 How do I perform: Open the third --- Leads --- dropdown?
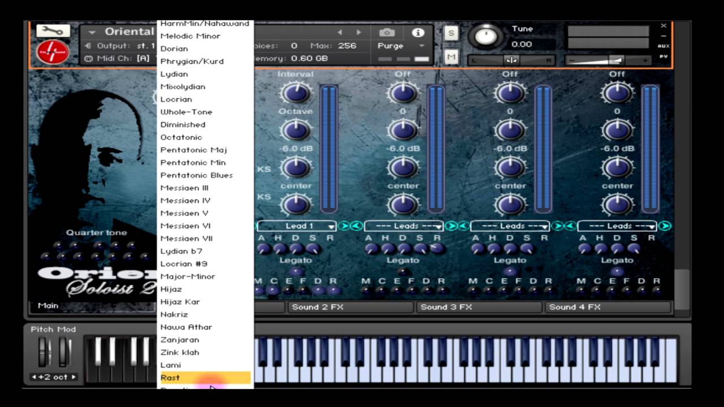pyautogui.click(x=510, y=226)
